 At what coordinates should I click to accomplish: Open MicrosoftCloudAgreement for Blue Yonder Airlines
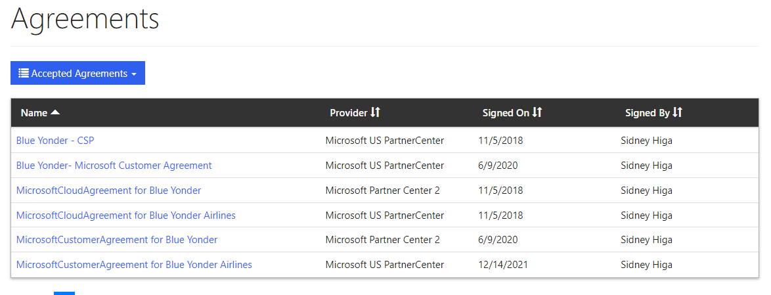125,216
